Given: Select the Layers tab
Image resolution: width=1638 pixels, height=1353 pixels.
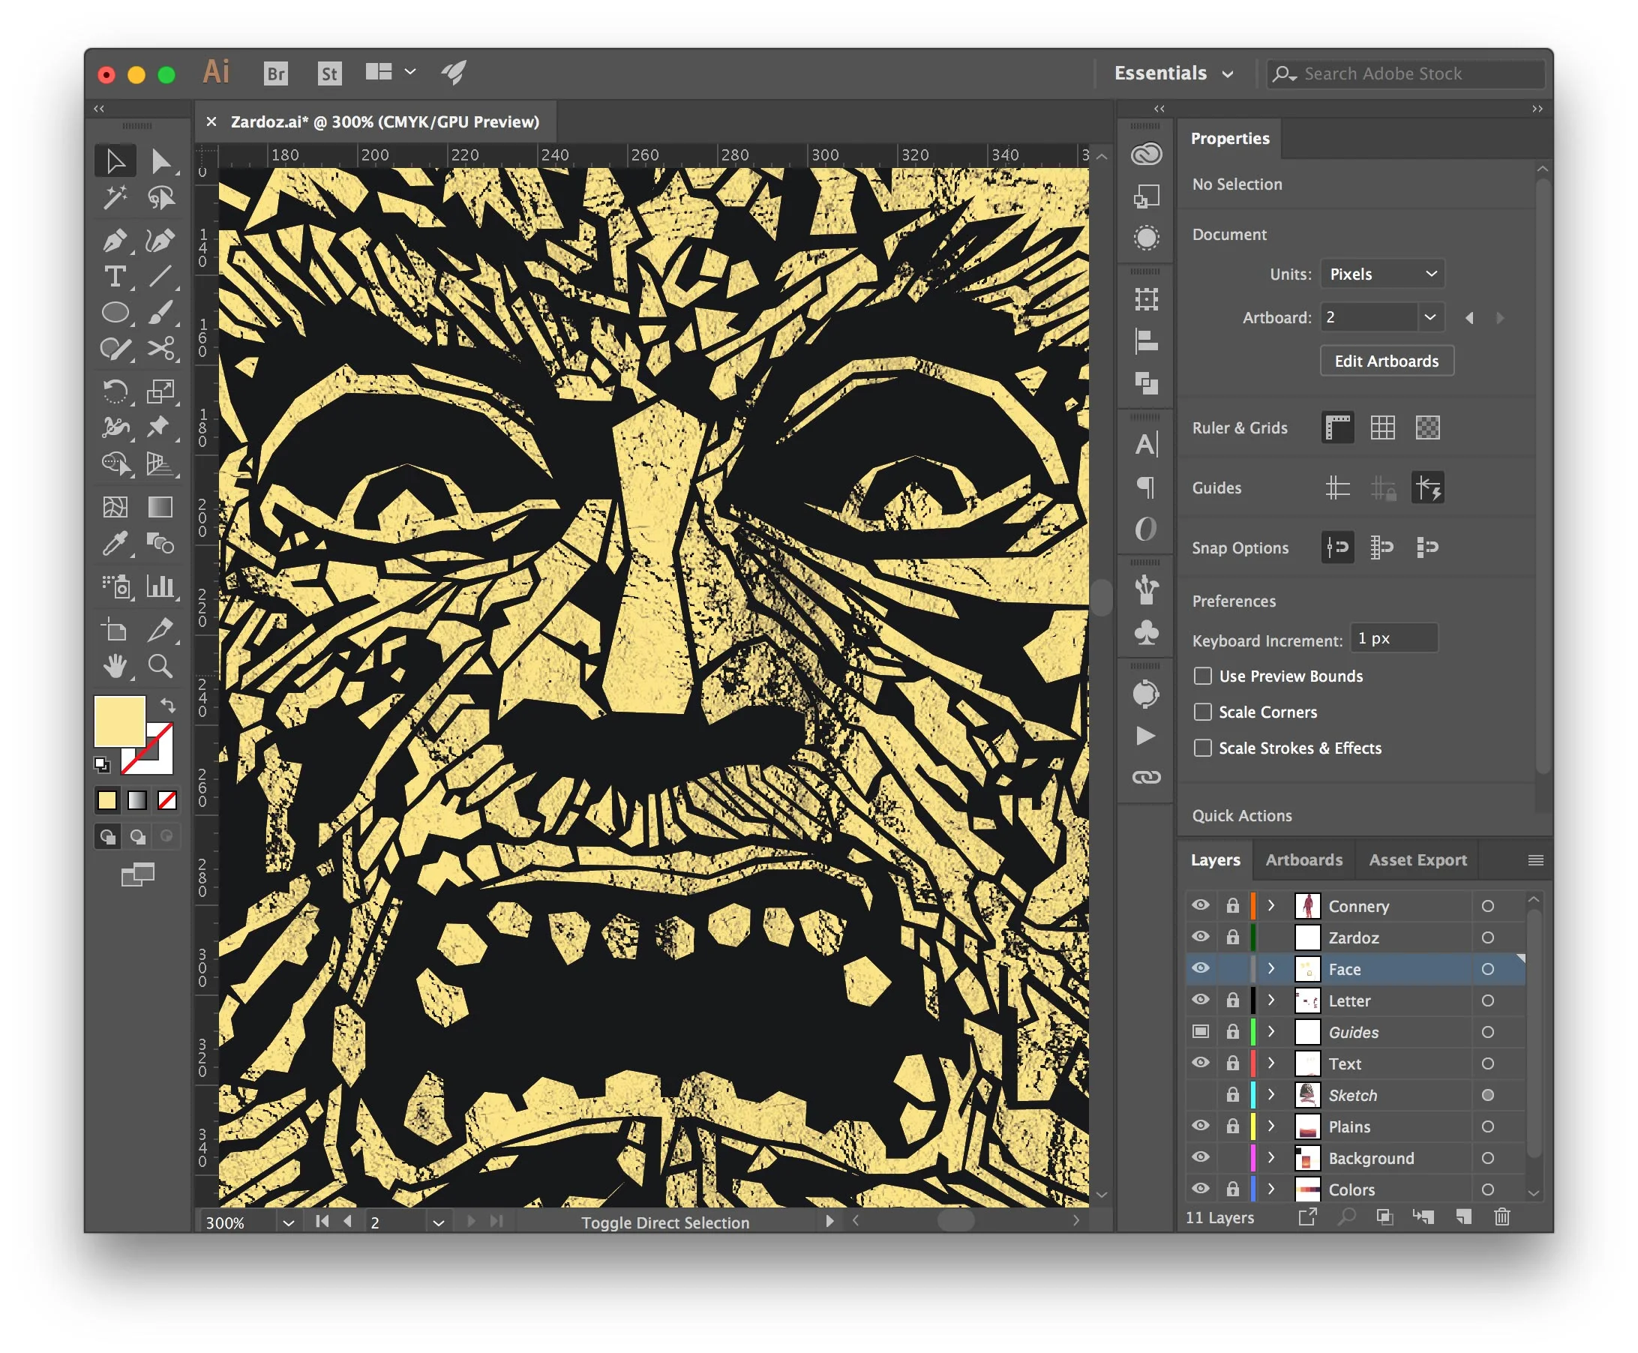Looking at the screenshot, I should tap(1215, 859).
